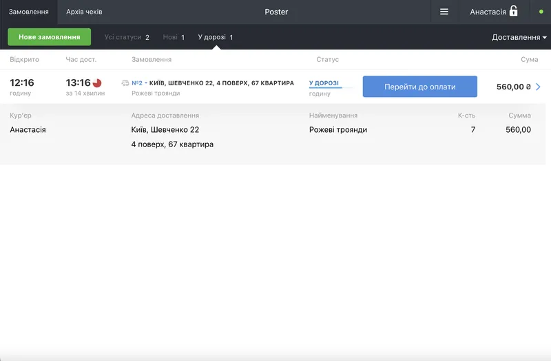Click the red pie timer icon
Viewport: 551px width, 361px height.
97,83
